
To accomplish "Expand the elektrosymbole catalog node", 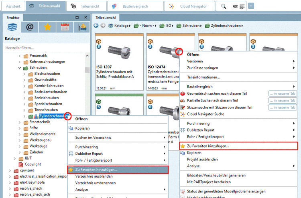I will click(x=10, y=182).
